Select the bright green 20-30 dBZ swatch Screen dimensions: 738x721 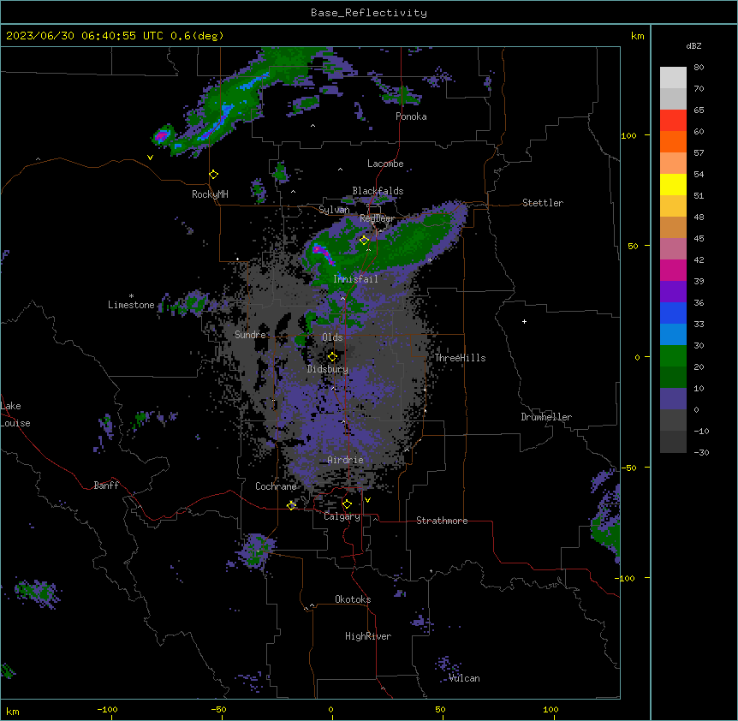(673, 356)
